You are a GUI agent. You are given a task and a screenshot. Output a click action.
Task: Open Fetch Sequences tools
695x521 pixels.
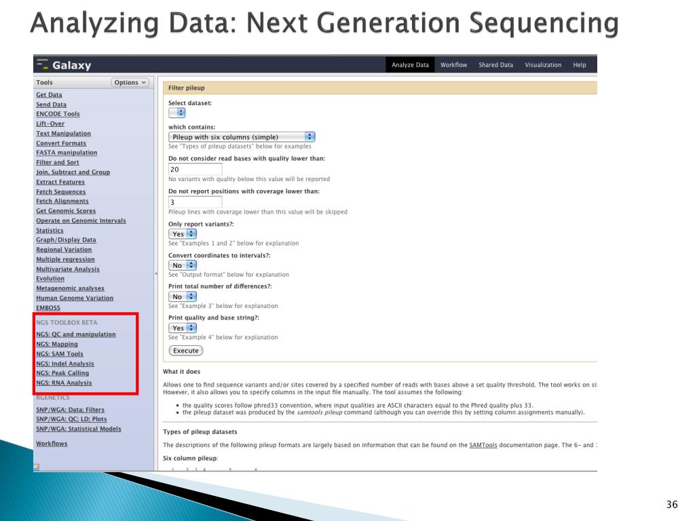click(x=60, y=191)
